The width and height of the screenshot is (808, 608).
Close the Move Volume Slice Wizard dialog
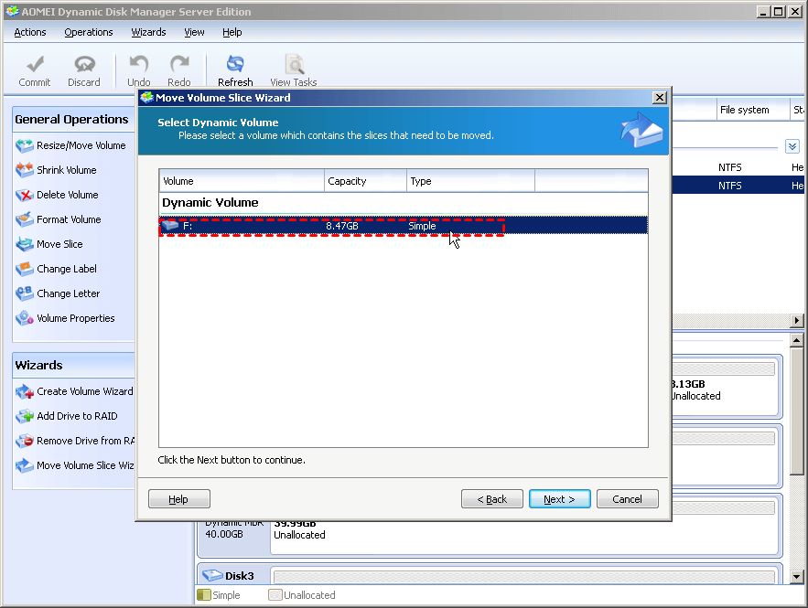(x=660, y=98)
